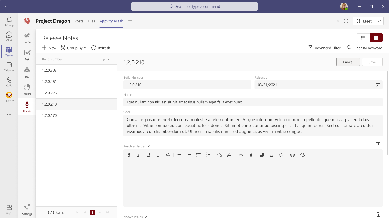Apply bold formatting in the Resolved Issues editor
The width and height of the screenshot is (389, 218).
click(x=129, y=155)
